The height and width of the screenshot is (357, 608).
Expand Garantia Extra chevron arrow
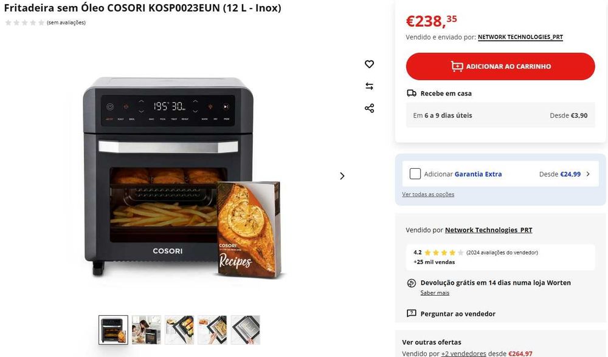click(x=588, y=174)
